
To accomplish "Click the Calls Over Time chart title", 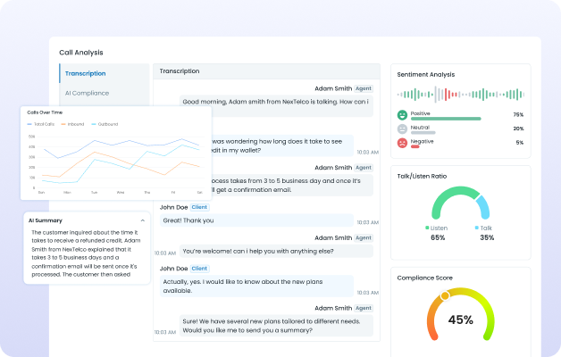I will pos(45,112).
